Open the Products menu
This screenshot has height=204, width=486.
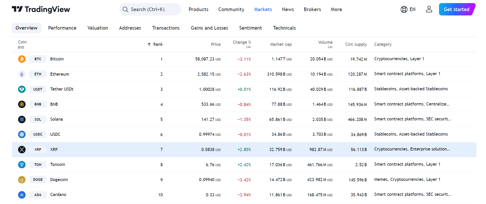coord(198,9)
